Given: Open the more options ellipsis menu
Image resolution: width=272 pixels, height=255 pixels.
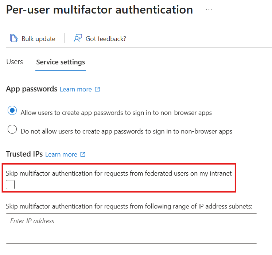Looking at the screenshot, I should (209, 10).
